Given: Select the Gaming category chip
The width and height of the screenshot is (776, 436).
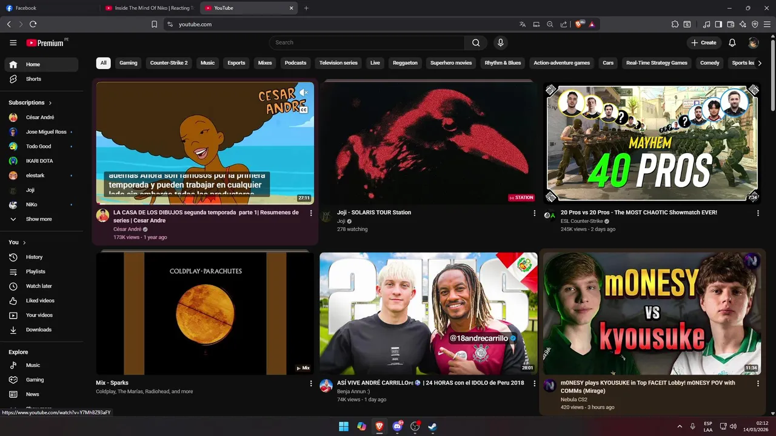Looking at the screenshot, I should click(128, 63).
